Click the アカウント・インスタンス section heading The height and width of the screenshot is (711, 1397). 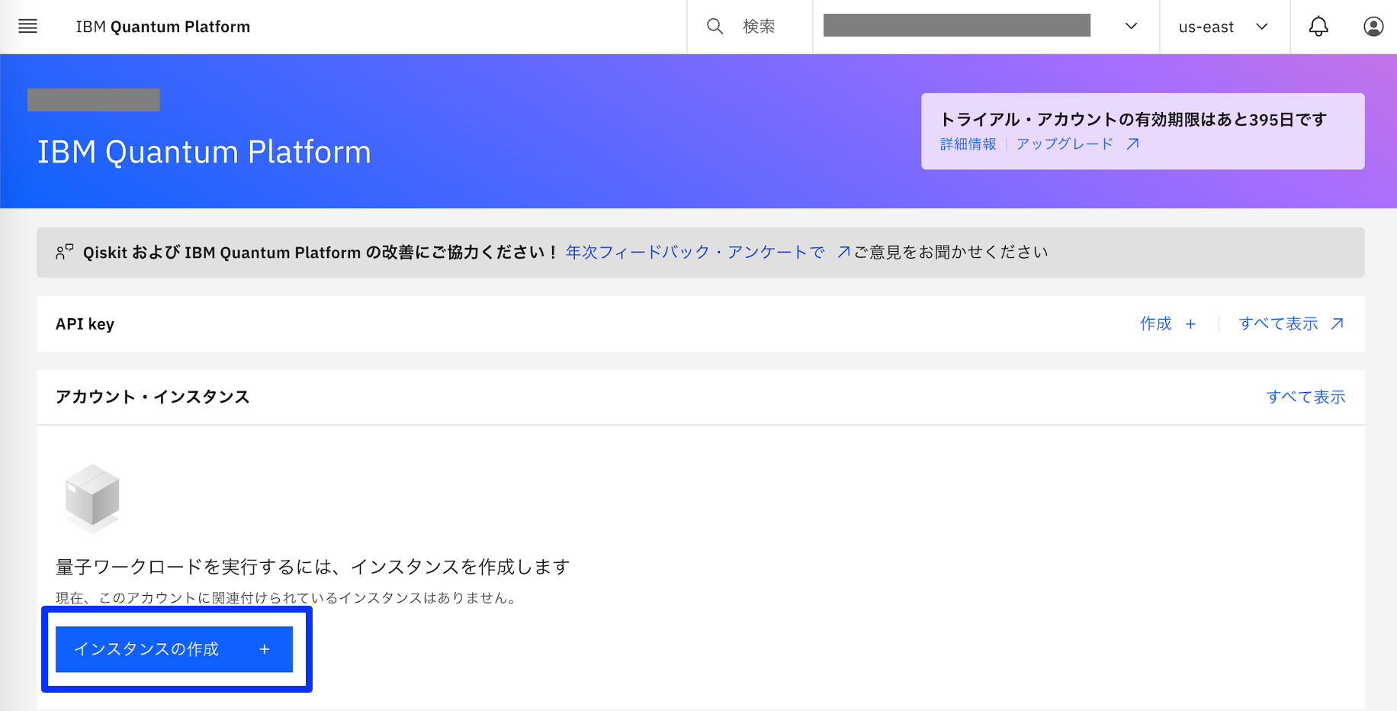click(x=153, y=397)
